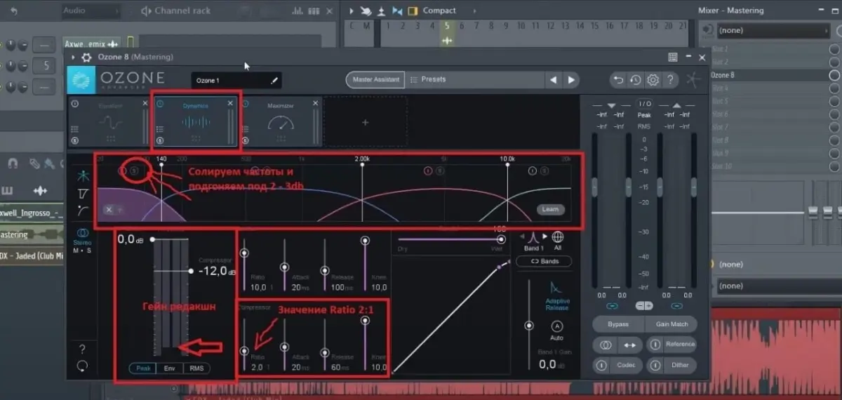Click the undo arrow in Ozone header

(x=617, y=80)
